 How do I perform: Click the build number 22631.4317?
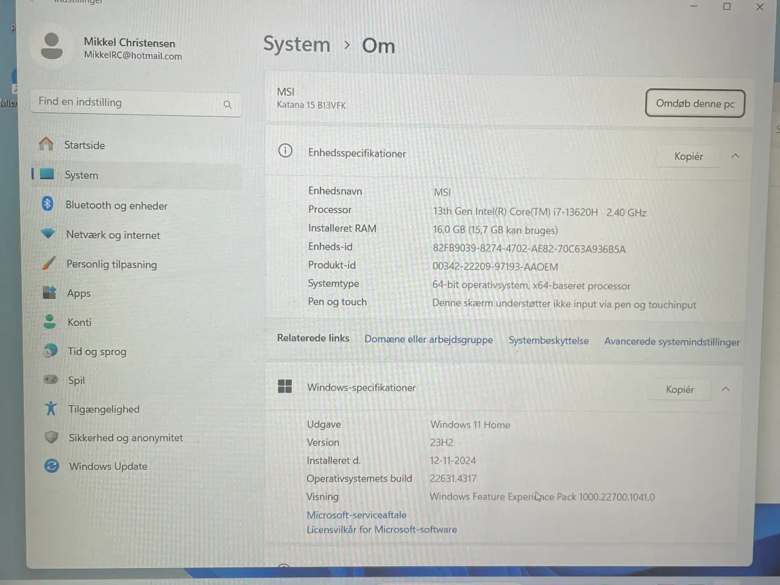pos(453,478)
